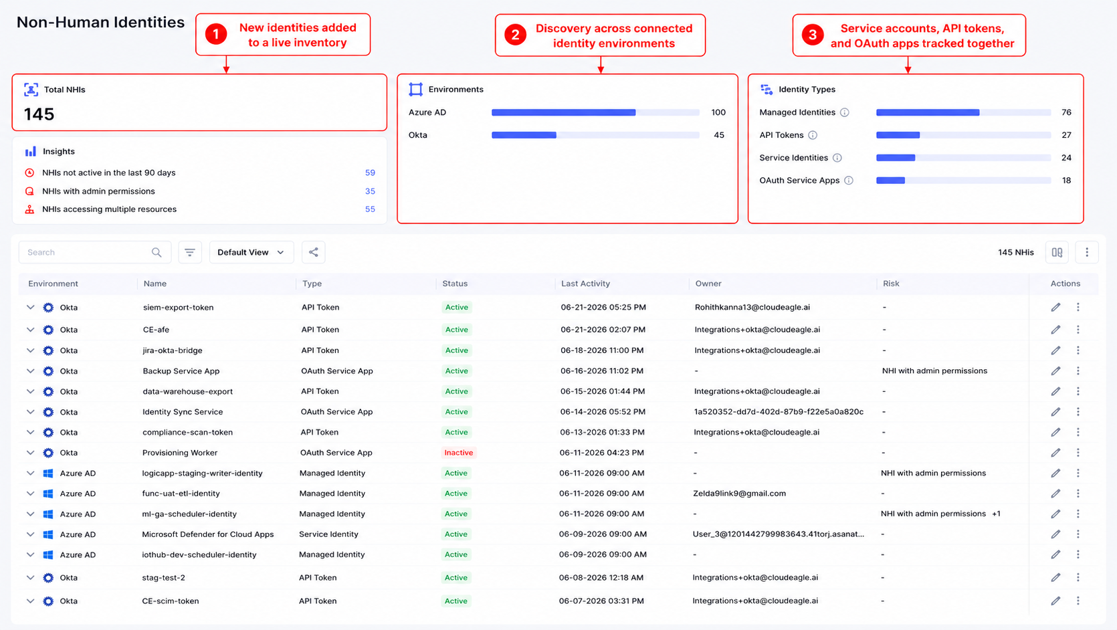Click pencil icon for stag-test-2
1117x630 pixels.
click(x=1055, y=577)
